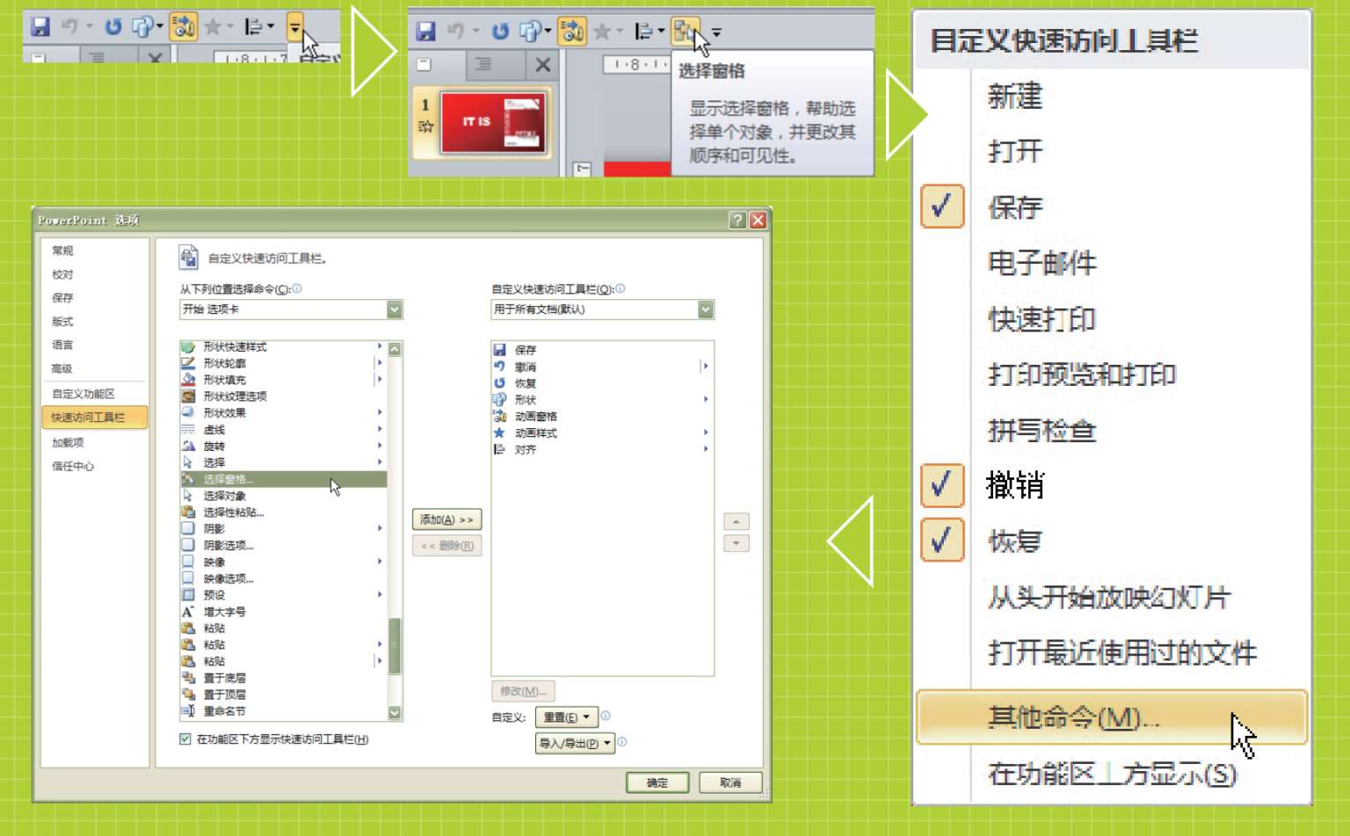Choose 新建 from the quick access menu
The width and height of the screenshot is (1350, 836).
tap(1015, 96)
